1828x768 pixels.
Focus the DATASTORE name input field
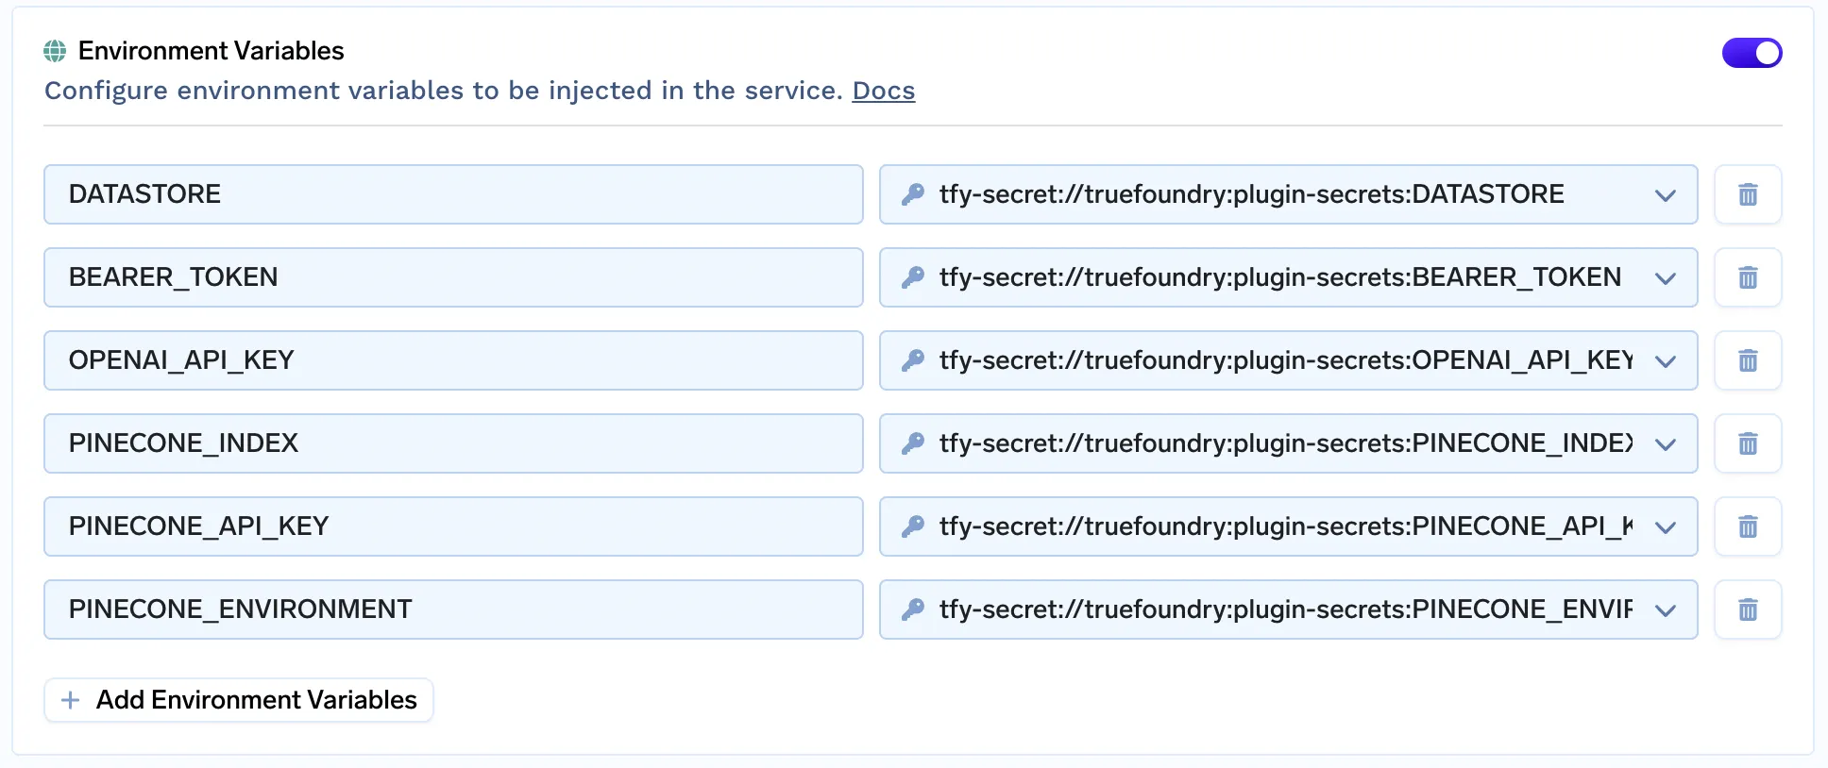(453, 194)
